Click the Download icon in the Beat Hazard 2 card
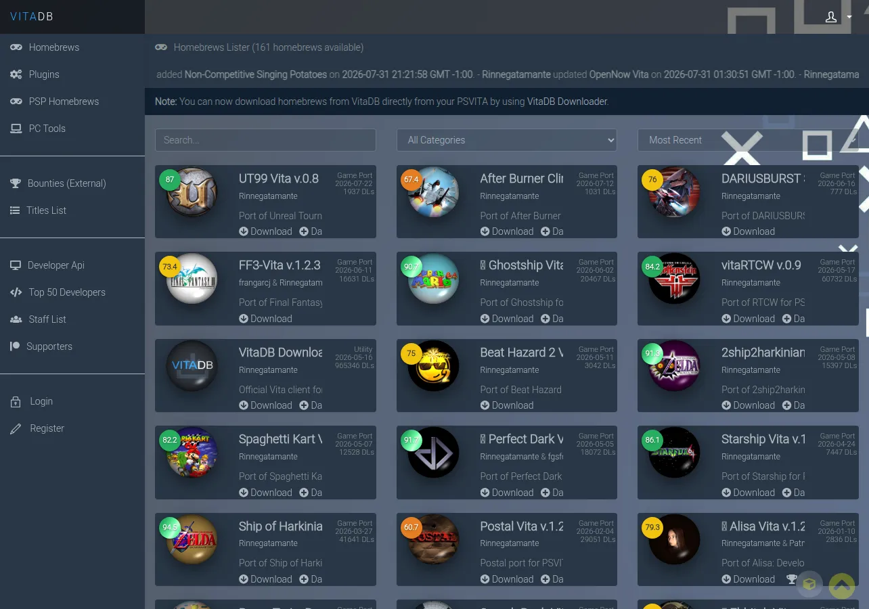869x609 pixels. pos(485,405)
